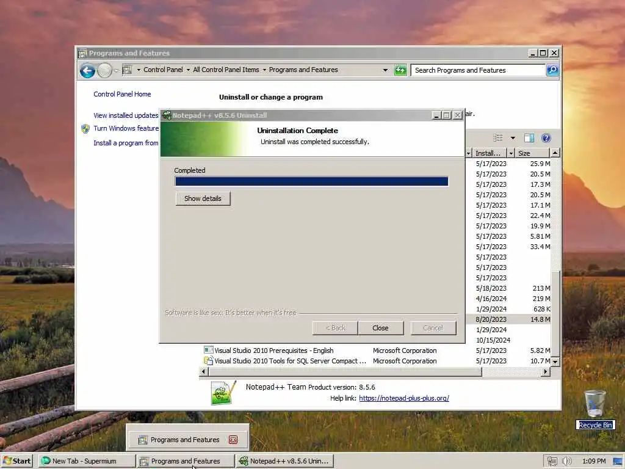Click the Windows shield icon beside Turn Windows features
The width and height of the screenshot is (625, 469).
point(85,128)
